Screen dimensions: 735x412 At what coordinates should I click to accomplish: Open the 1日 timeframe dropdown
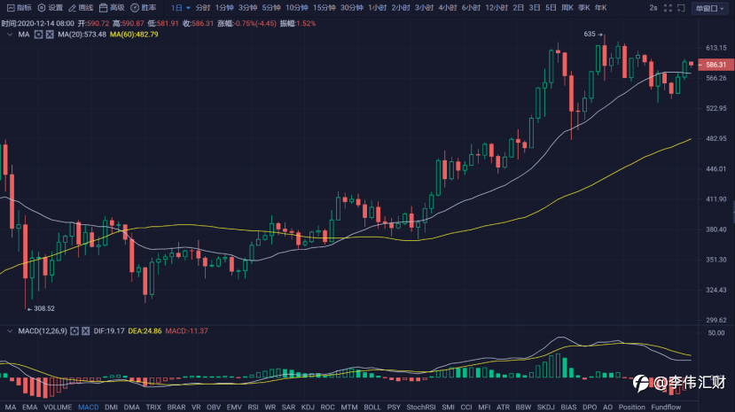point(181,8)
